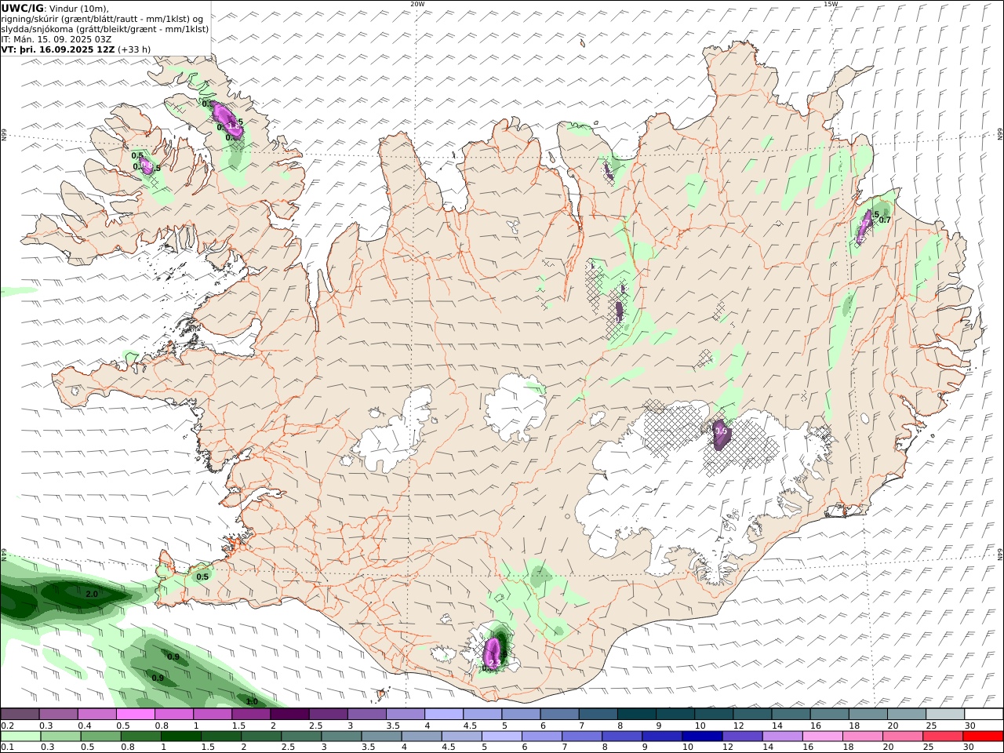Select the 12–14 teal-gray upper legend swatch
This screenshot has height=753, width=1004.
751,715
